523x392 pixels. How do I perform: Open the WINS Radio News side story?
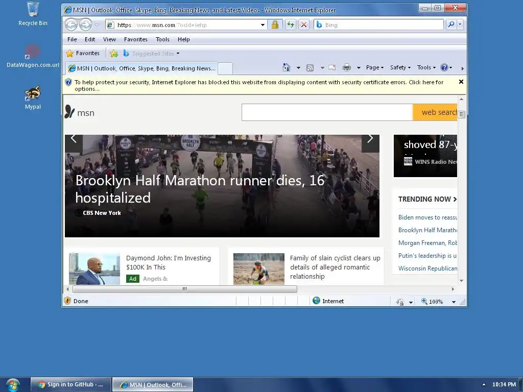(425, 156)
